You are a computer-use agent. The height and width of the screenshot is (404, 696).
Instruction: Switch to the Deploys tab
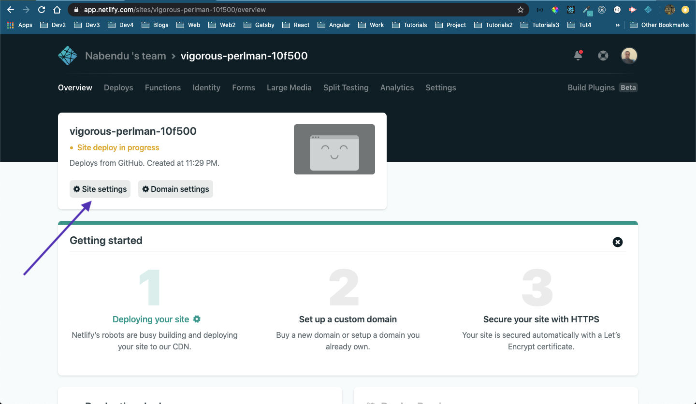pyautogui.click(x=118, y=87)
